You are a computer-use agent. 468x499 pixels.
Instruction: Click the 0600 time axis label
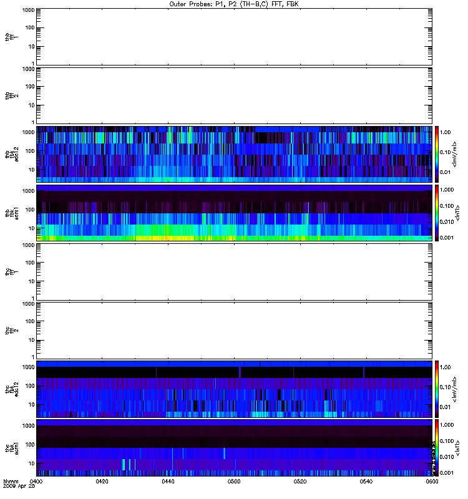[432, 482]
